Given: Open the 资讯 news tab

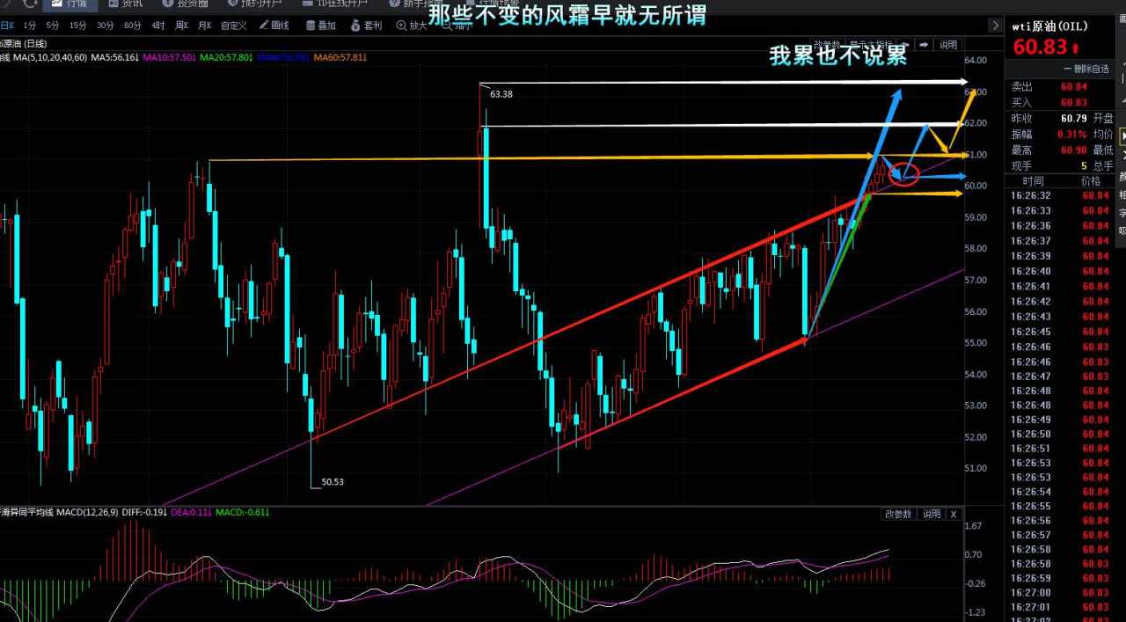Looking at the screenshot, I should pos(124,4).
